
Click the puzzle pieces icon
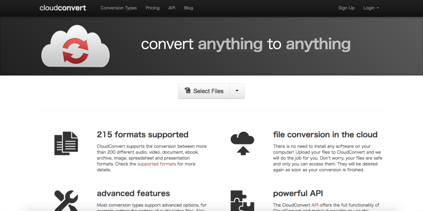pos(242,201)
